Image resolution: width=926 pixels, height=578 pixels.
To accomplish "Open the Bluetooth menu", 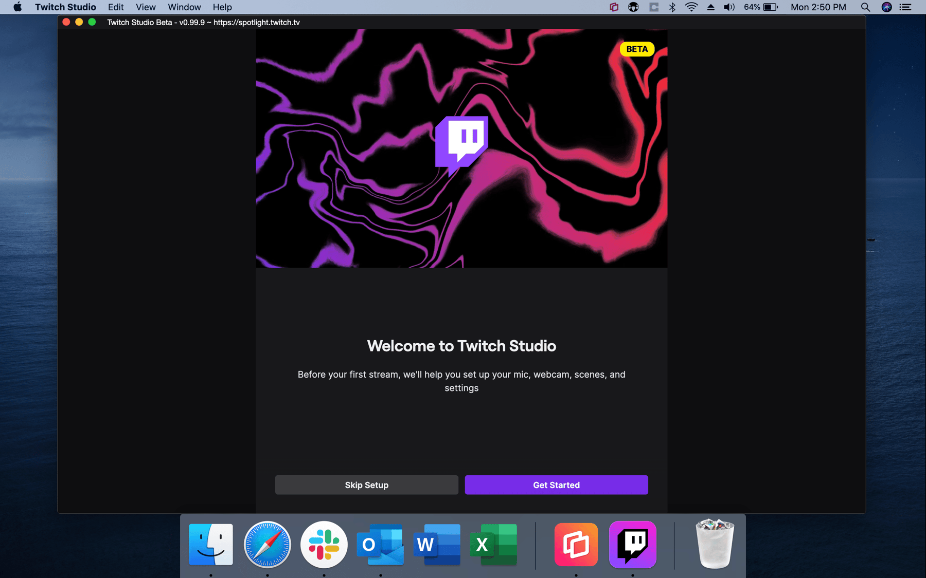I will [x=672, y=7].
